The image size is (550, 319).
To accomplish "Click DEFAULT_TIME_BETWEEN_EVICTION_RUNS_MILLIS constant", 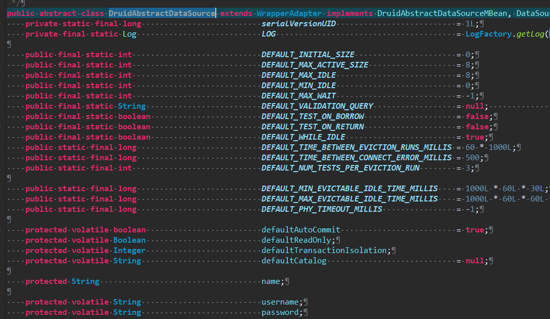I will [x=357, y=147].
